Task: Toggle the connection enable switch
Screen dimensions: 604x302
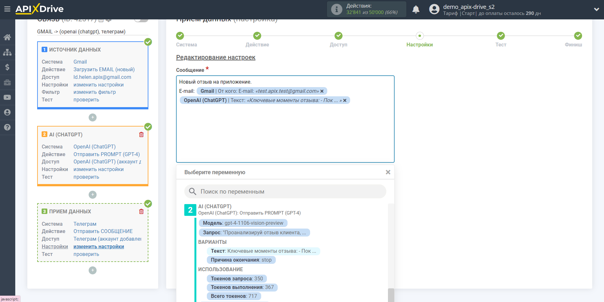Action: (x=141, y=20)
